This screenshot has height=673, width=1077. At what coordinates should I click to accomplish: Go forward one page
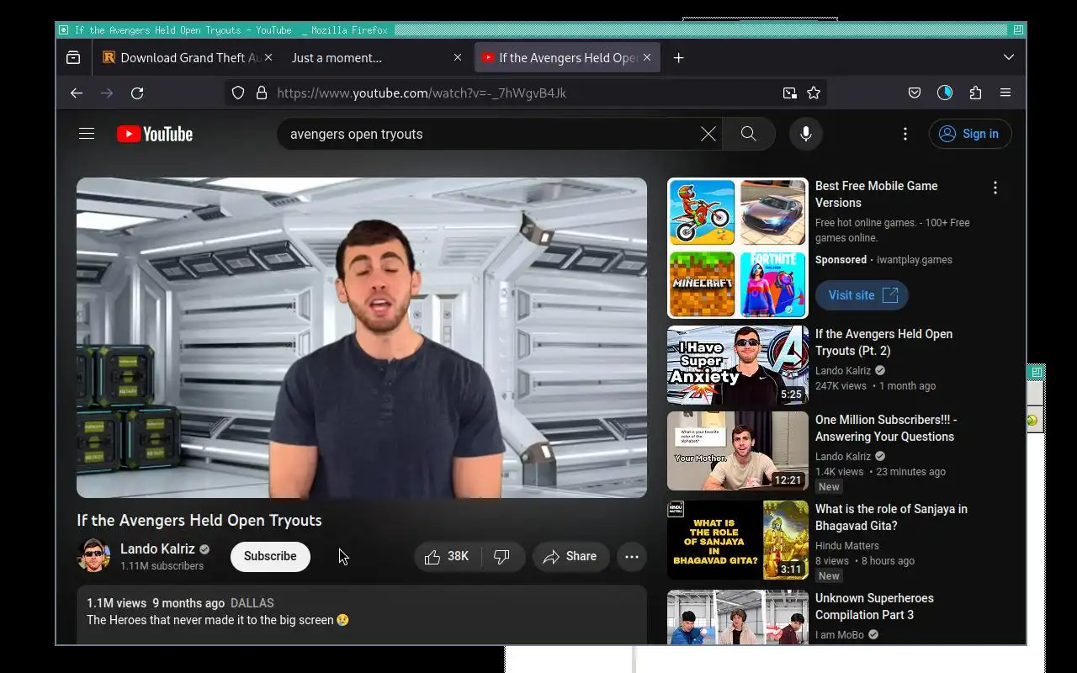pos(107,93)
